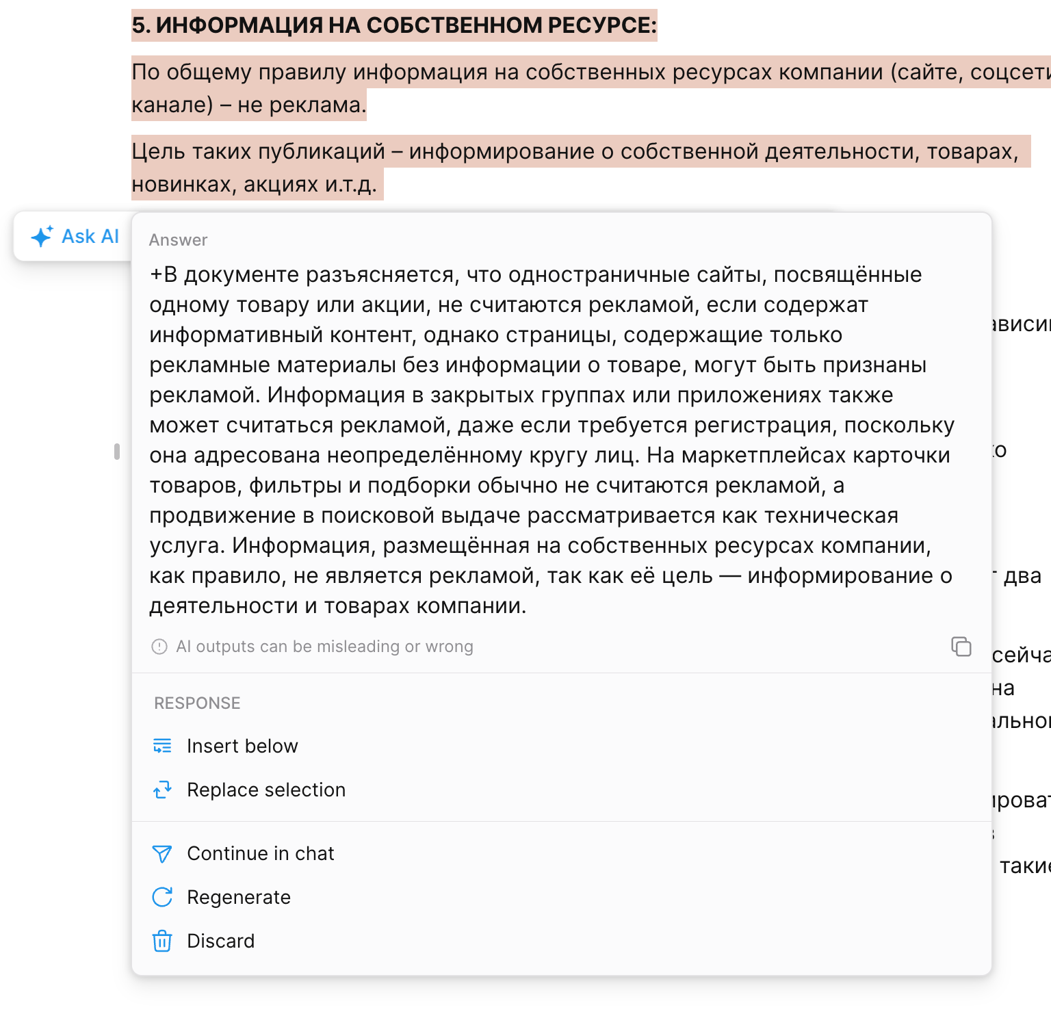Image resolution: width=1051 pixels, height=1014 pixels.
Task: Discard the generated answer
Action: (x=220, y=941)
